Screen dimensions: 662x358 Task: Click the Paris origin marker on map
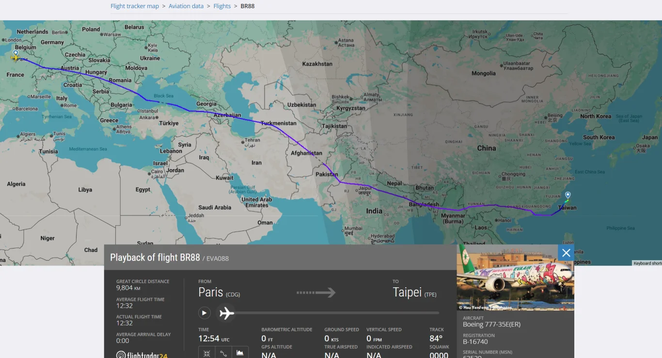(16, 53)
